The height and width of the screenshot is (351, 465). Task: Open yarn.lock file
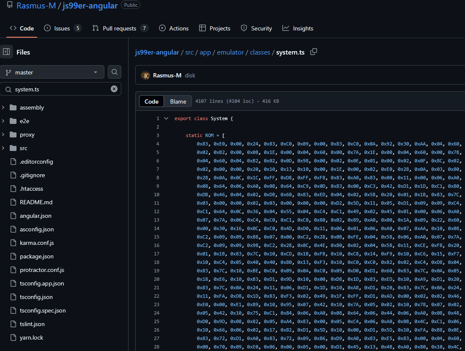click(x=31, y=337)
